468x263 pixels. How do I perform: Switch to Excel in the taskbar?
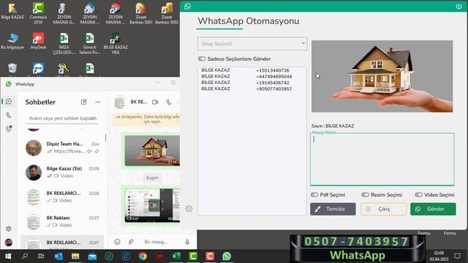pyautogui.click(x=176, y=256)
